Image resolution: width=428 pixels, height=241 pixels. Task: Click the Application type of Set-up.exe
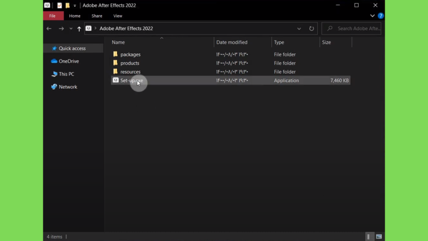point(286,81)
